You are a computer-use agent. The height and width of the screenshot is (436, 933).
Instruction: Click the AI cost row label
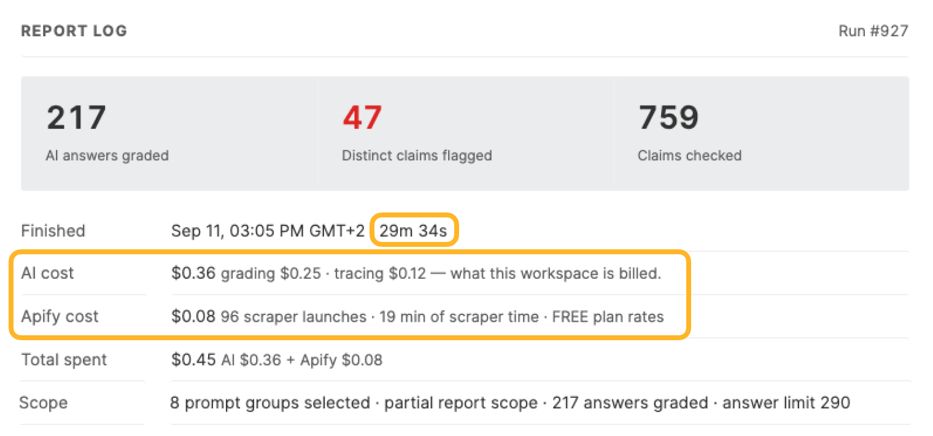click(x=47, y=273)
